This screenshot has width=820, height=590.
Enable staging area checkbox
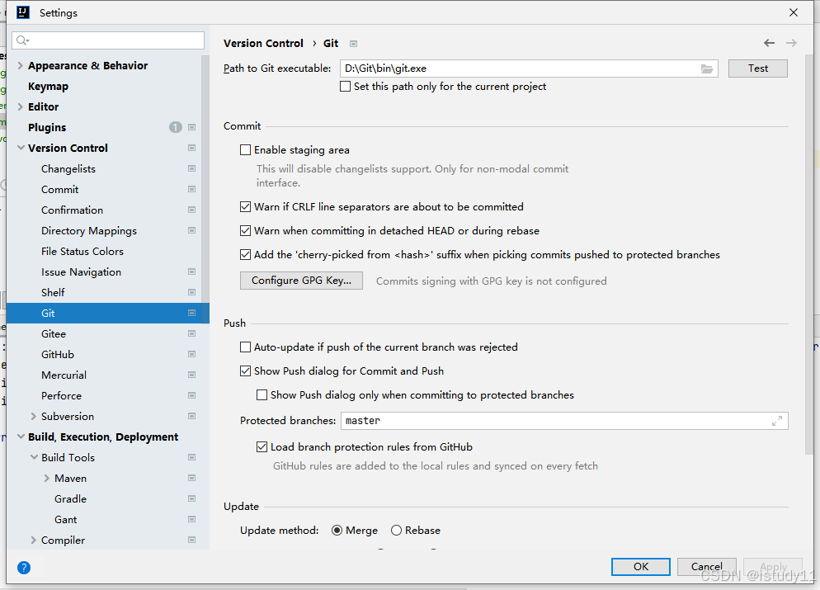245,150
